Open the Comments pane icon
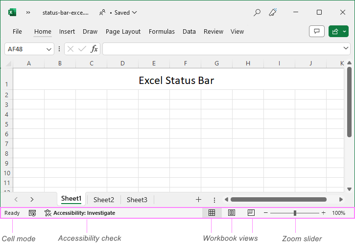This screenshot has height=249, width=355. pyautogui.click(x=317, y=31)
